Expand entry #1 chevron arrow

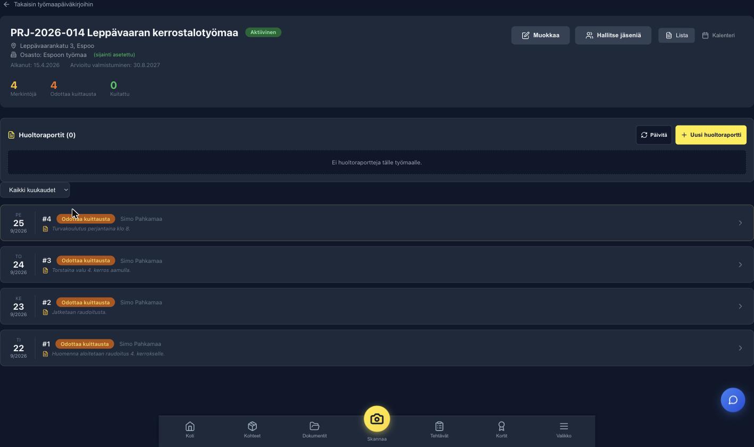(x=740, y=348)
